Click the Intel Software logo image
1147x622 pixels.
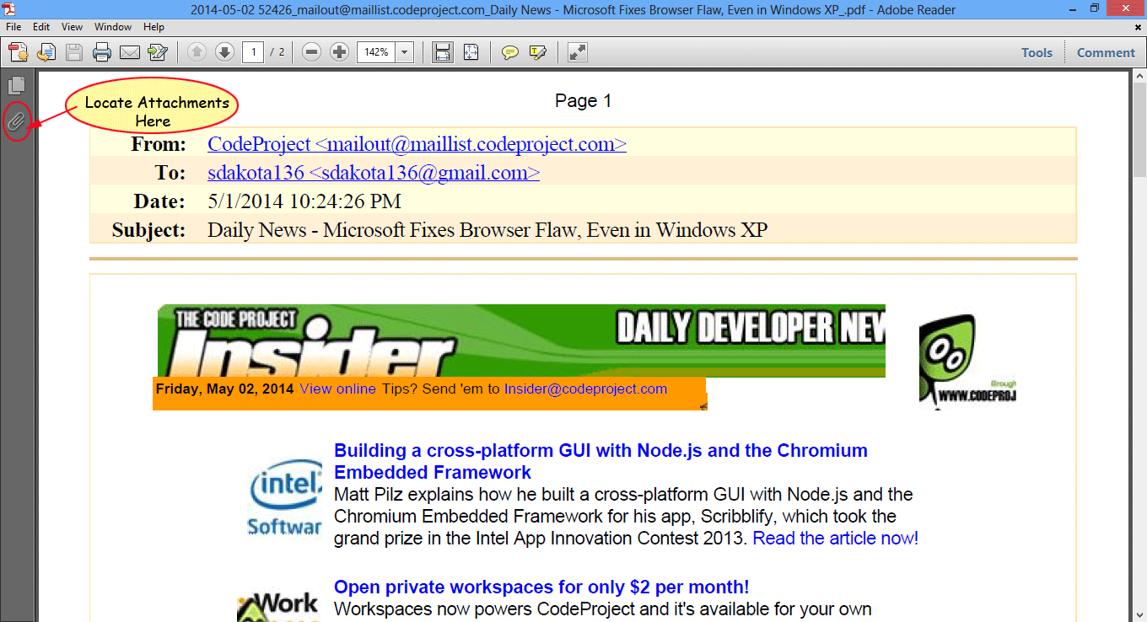(284, 497)
